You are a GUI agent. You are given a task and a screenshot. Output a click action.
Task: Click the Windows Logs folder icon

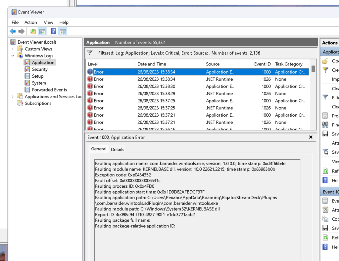pyautogui.click(x=20, y=56)
